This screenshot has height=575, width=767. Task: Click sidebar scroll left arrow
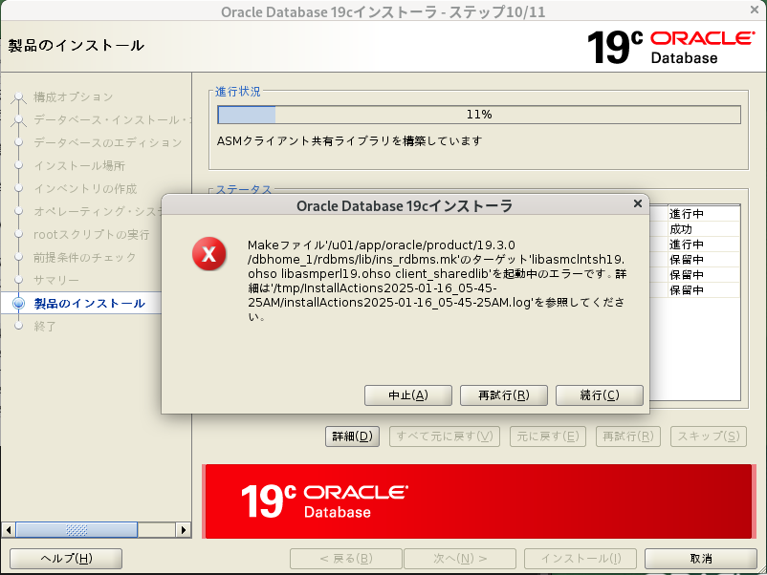(9, 529)
